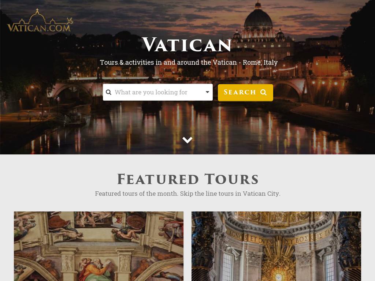Open the Sistine Chapel ceiling tour thumbnail
375x281 pixels.
pos(99,246)
